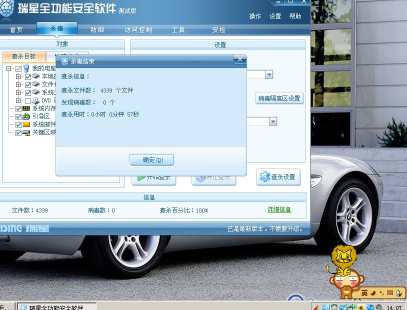Open the 详细信息 link
407x310 pixels.
(x=279, y=209)
